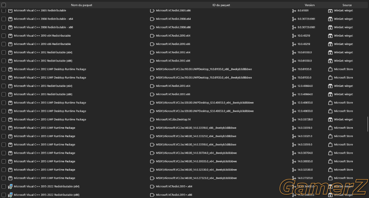The width and height of the screenshot is (369, 198).
Task: Click the WinGet: winget source in the VCRedist.2012.x64 row
Action: tap(343, 52)
